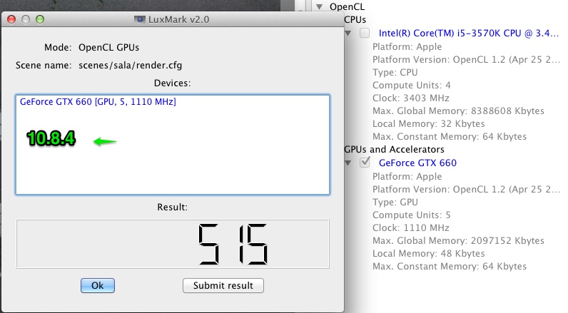Click 'Max. Global Memory: 8388608 Kbytes' row
568x313 pixels.
click(x=458, y=111)
